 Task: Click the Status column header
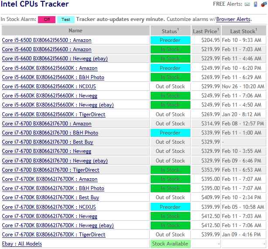point(170,31)
